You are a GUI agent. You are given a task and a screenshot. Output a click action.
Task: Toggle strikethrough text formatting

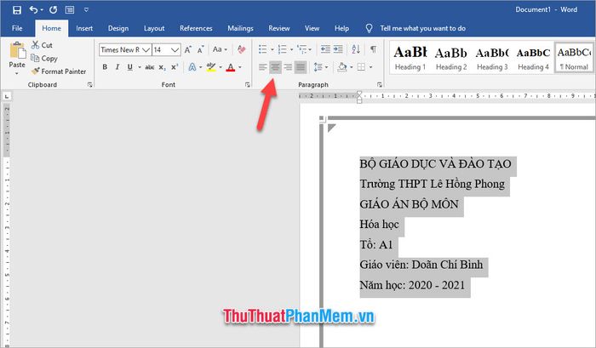(x=150, y=67)
